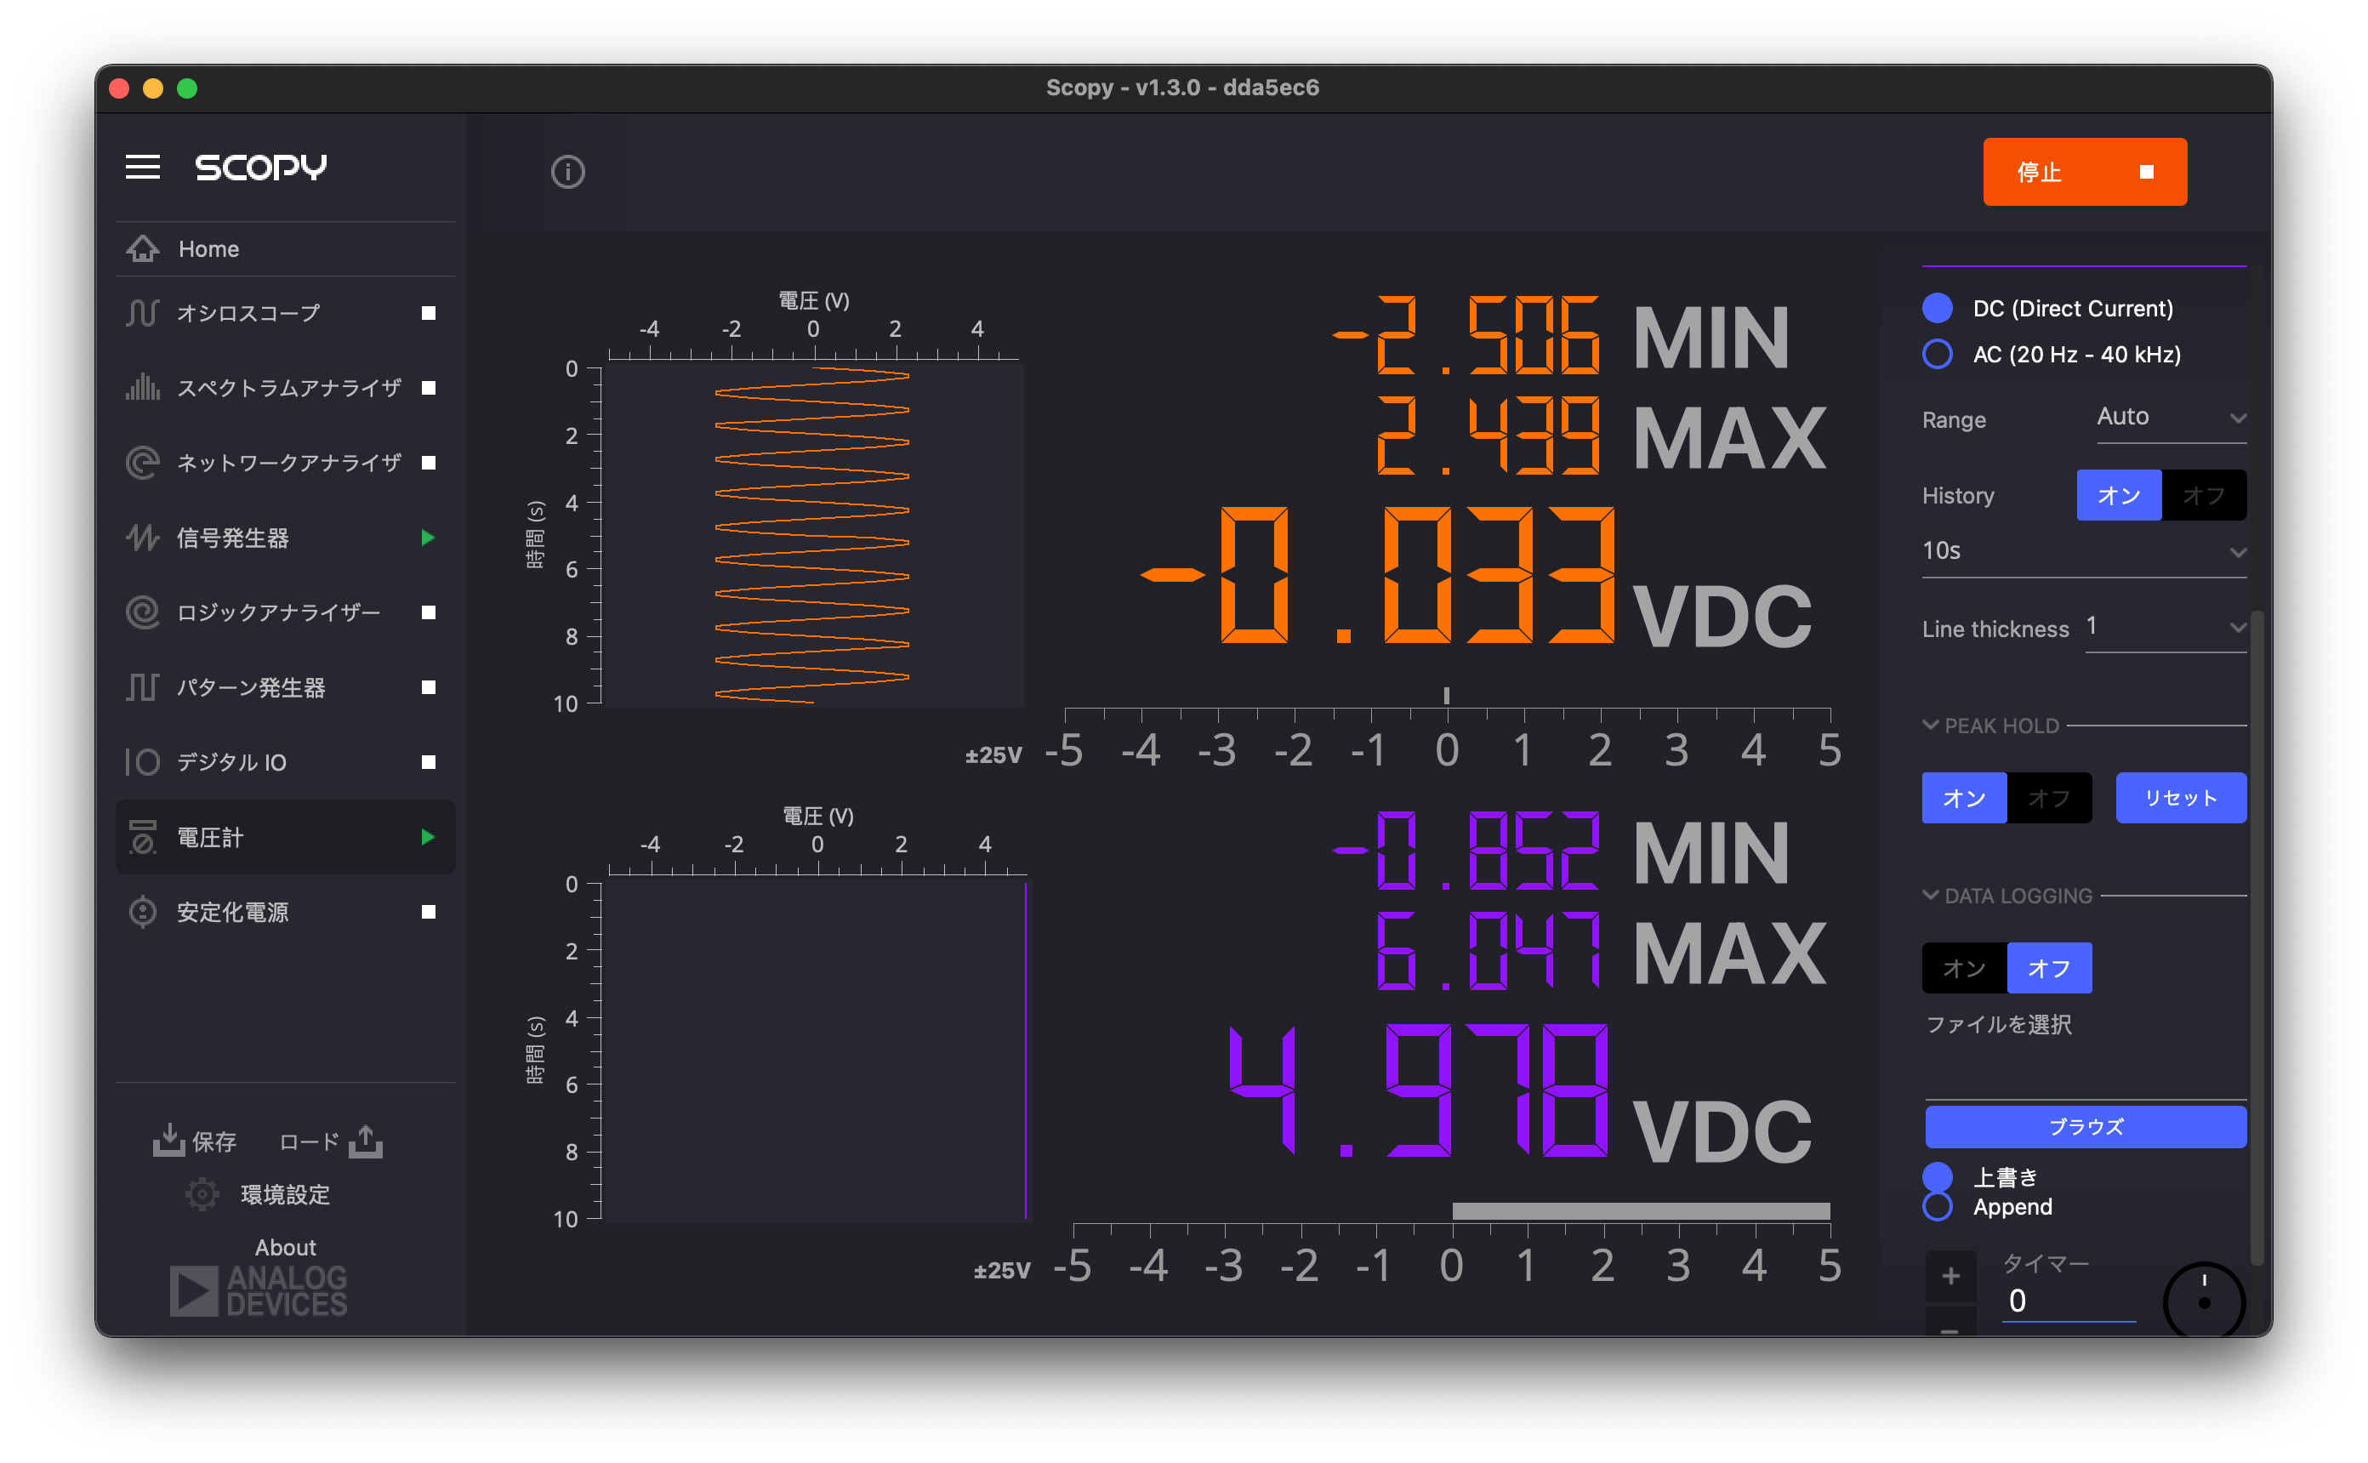This screenshot has height=1463, width=2368.
Task: Click the 保存 save label
Action: pos(213,1141)
